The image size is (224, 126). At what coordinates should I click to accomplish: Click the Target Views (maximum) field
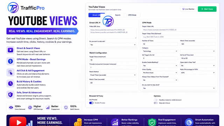pyautogui.click(x=113, y=60)
